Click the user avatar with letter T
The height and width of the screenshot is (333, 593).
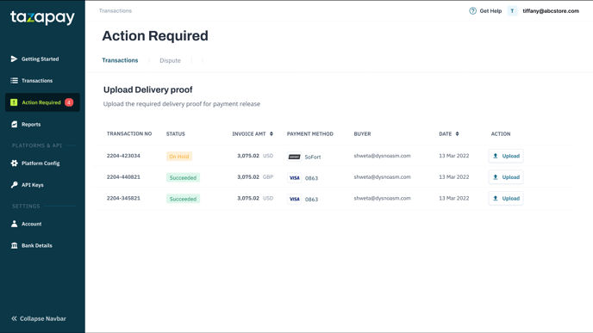(x=512, y=11)
